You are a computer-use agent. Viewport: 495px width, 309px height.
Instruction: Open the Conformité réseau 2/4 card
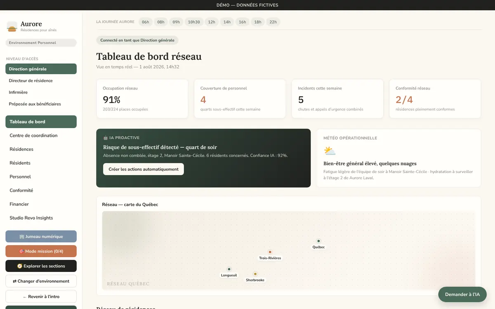click(x=435, y=99)
